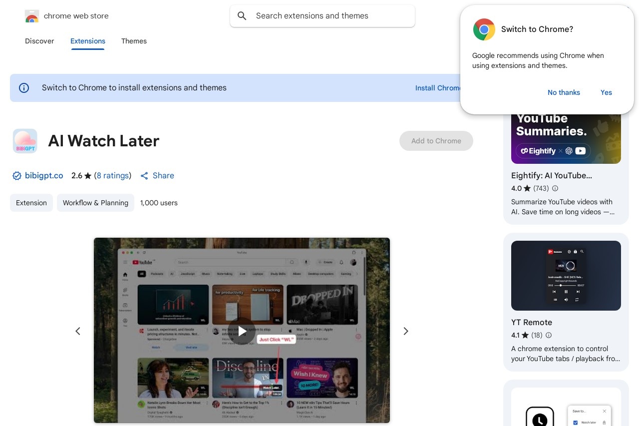Viewport: 639px width, 426px height.
Task: Click No thanks in Chrome popup
Action: click(x=564, y=92)
